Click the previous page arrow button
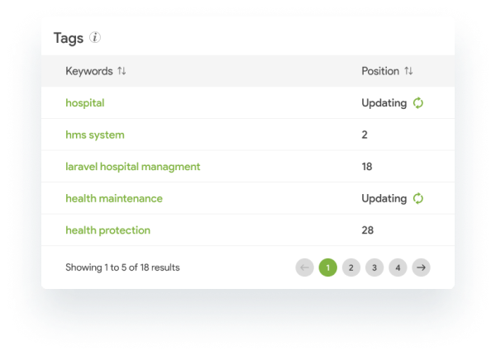Image resolution: width=496 pixels, height=355 pixels. click(x=304, y=267)
